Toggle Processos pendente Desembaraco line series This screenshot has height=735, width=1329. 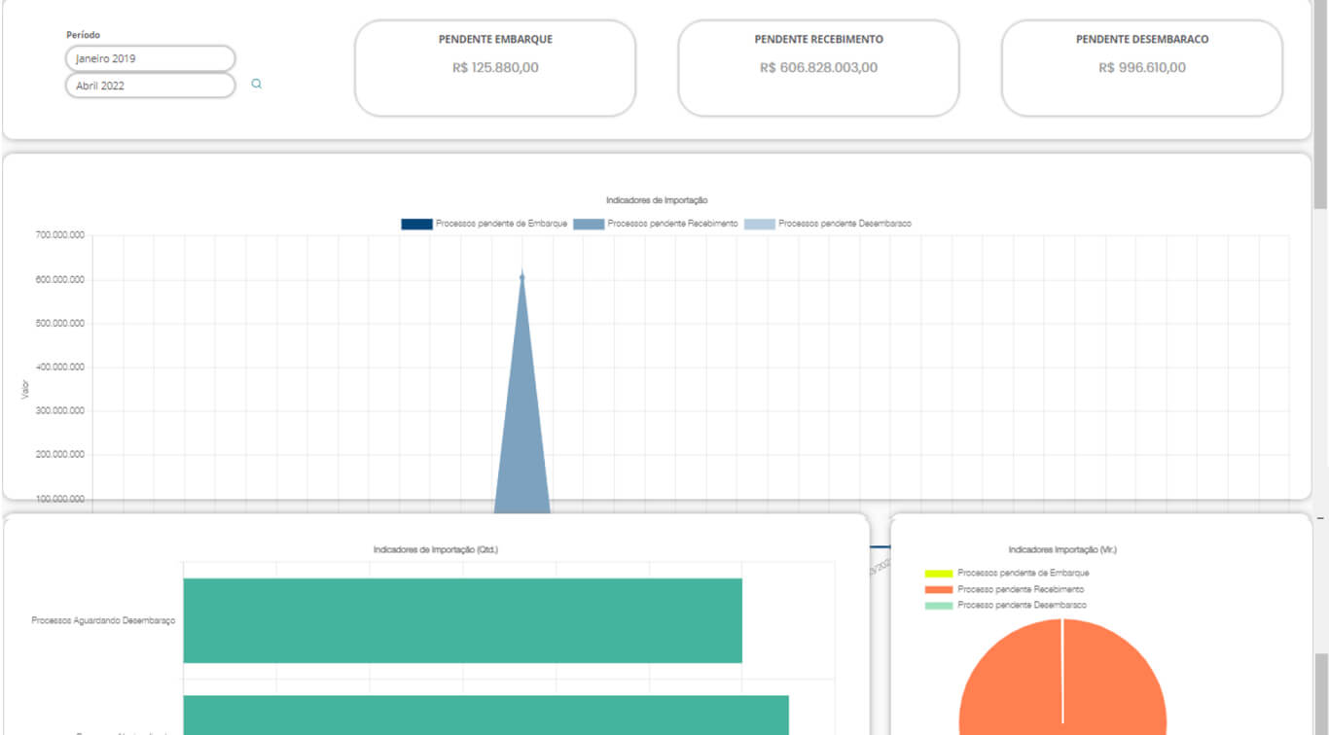(844, 224)
